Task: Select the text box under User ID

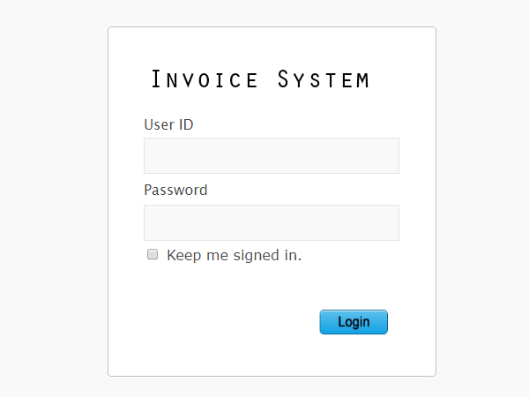Action: coord(271,155)
